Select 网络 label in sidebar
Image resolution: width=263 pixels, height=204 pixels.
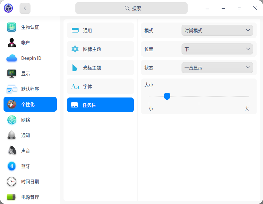(25, 120)
